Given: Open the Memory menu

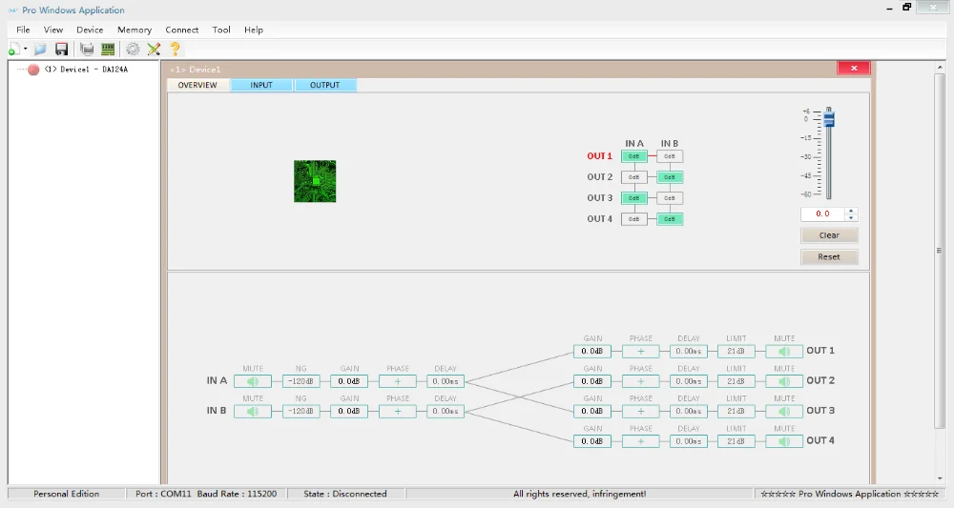Looking at the screenshot, I should point(135,30).
